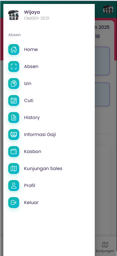Click the History document icon
Viewport: 117px width, 256px height.
14,118
